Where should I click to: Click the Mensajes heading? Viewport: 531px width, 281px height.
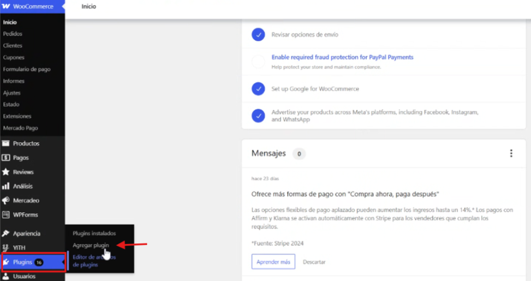point(269,154)
